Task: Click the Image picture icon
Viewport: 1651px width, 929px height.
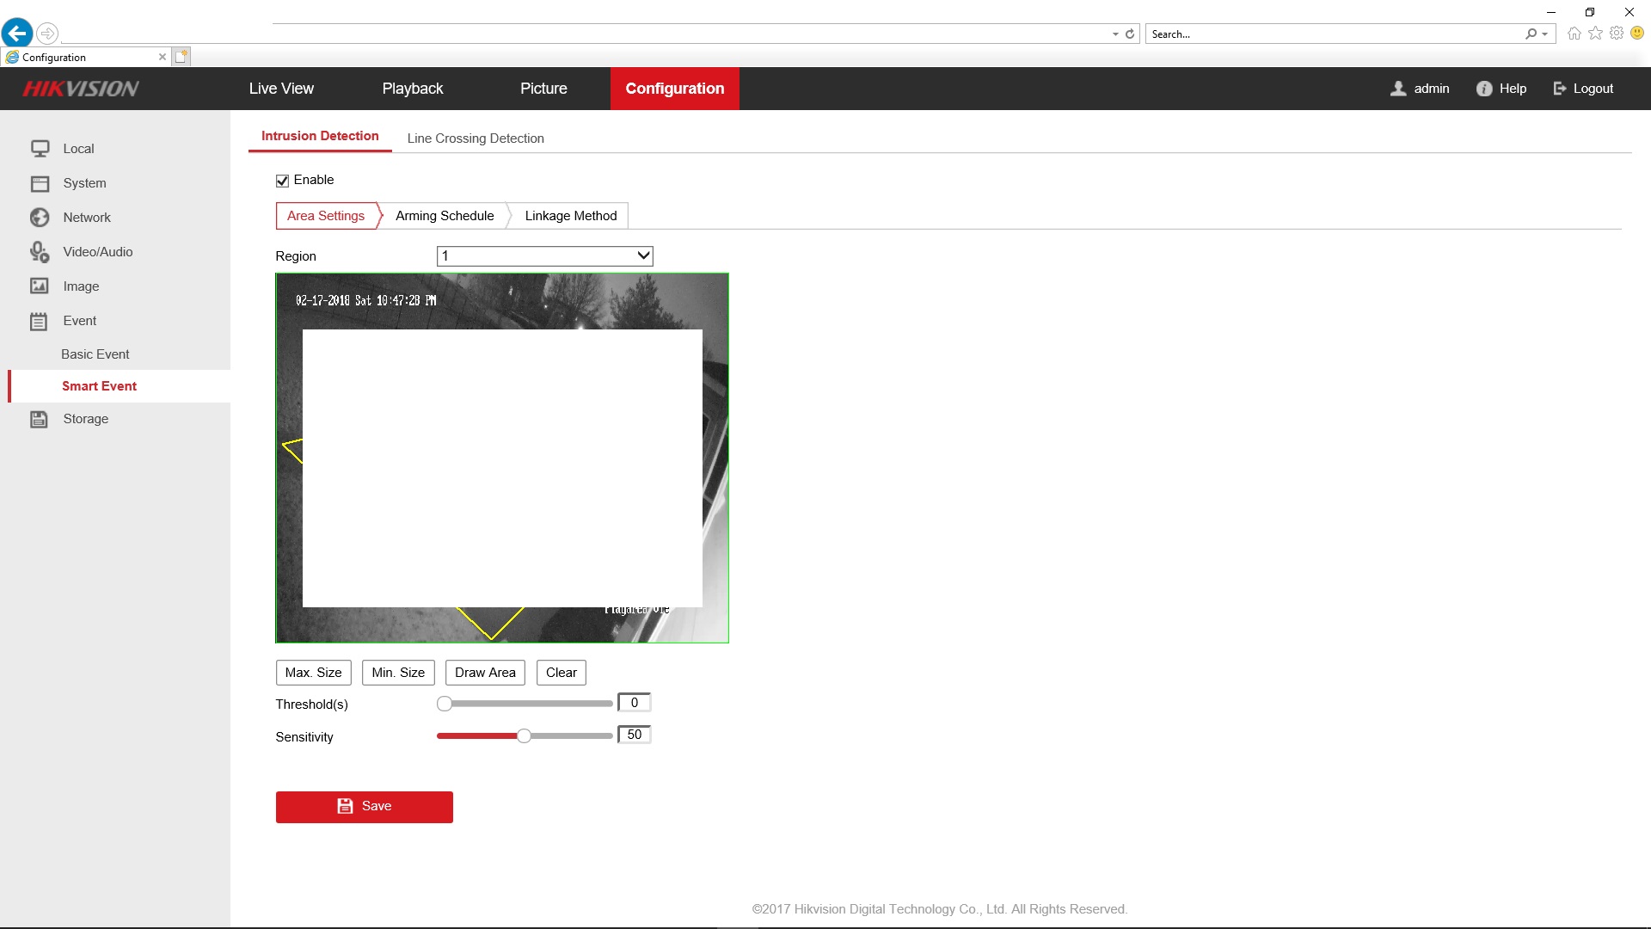Action: pyautogui.click(x=40, y=286)
